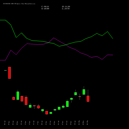Screen dimensions: 129x129
Task: Select the low value 'L: 28.95'
Action: coord(66,9)
